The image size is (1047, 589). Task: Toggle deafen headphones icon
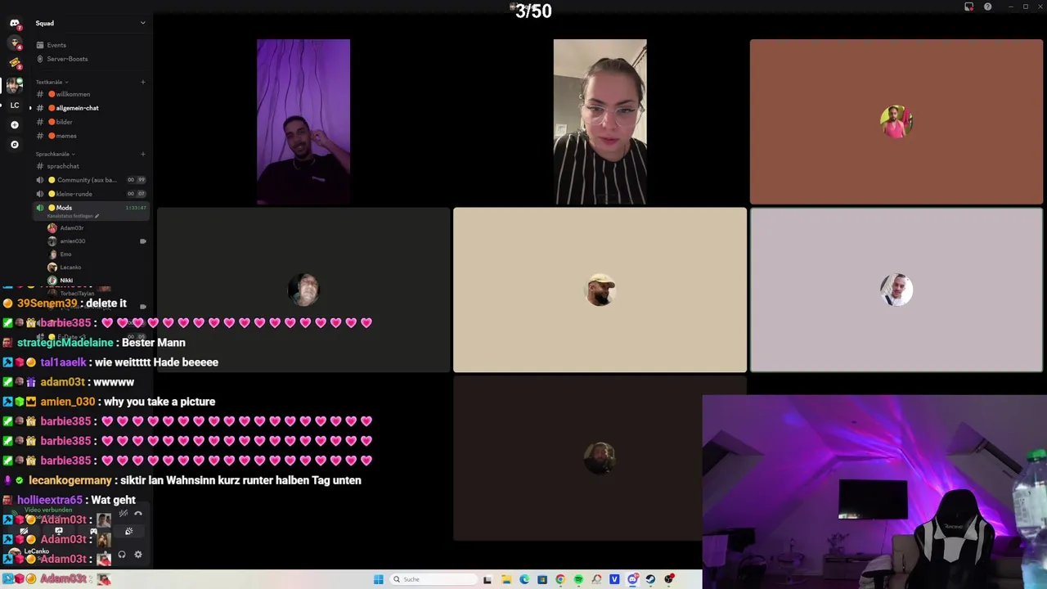click(x=122, y=555)
